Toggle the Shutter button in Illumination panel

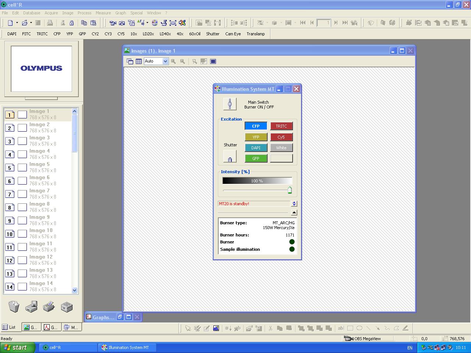230,157
